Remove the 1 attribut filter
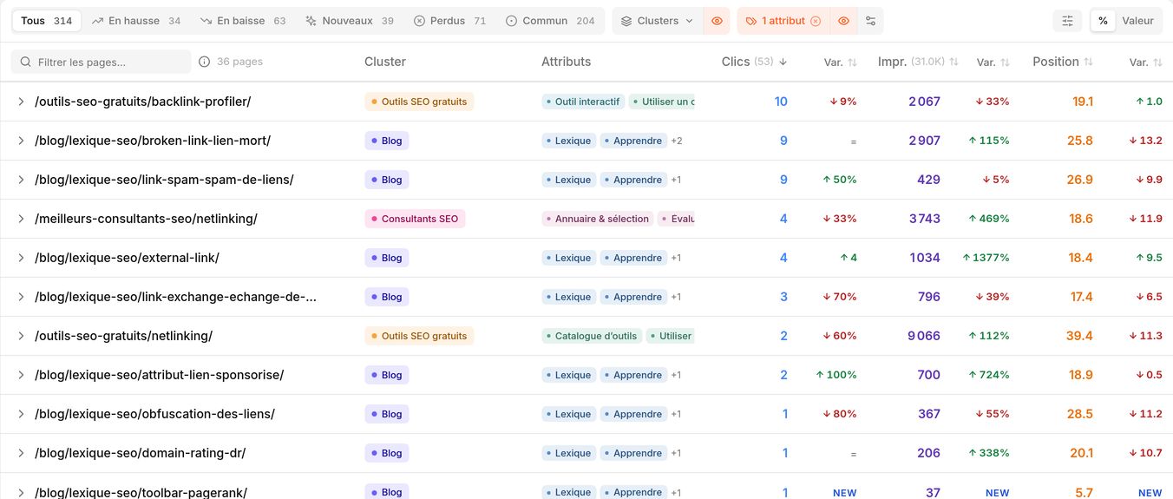Image resolution: width=1173 pixels, height=499 pixels. (x=816, y=21)
